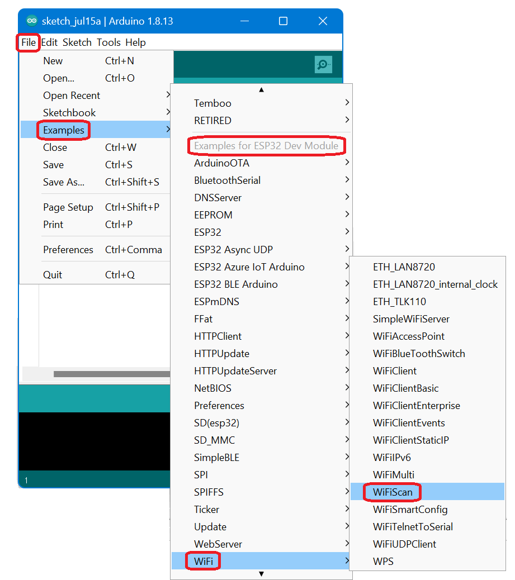Open the Preferences examples submenu in list
The width and height of the screenshot is (515, 580).
[x=261, y=406]
